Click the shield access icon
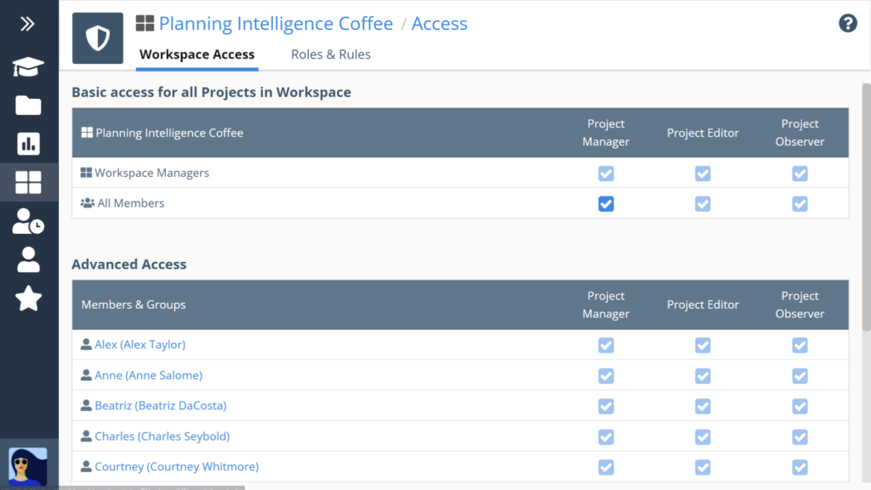This screenshot has width=871, height=490. click(98, 38)
